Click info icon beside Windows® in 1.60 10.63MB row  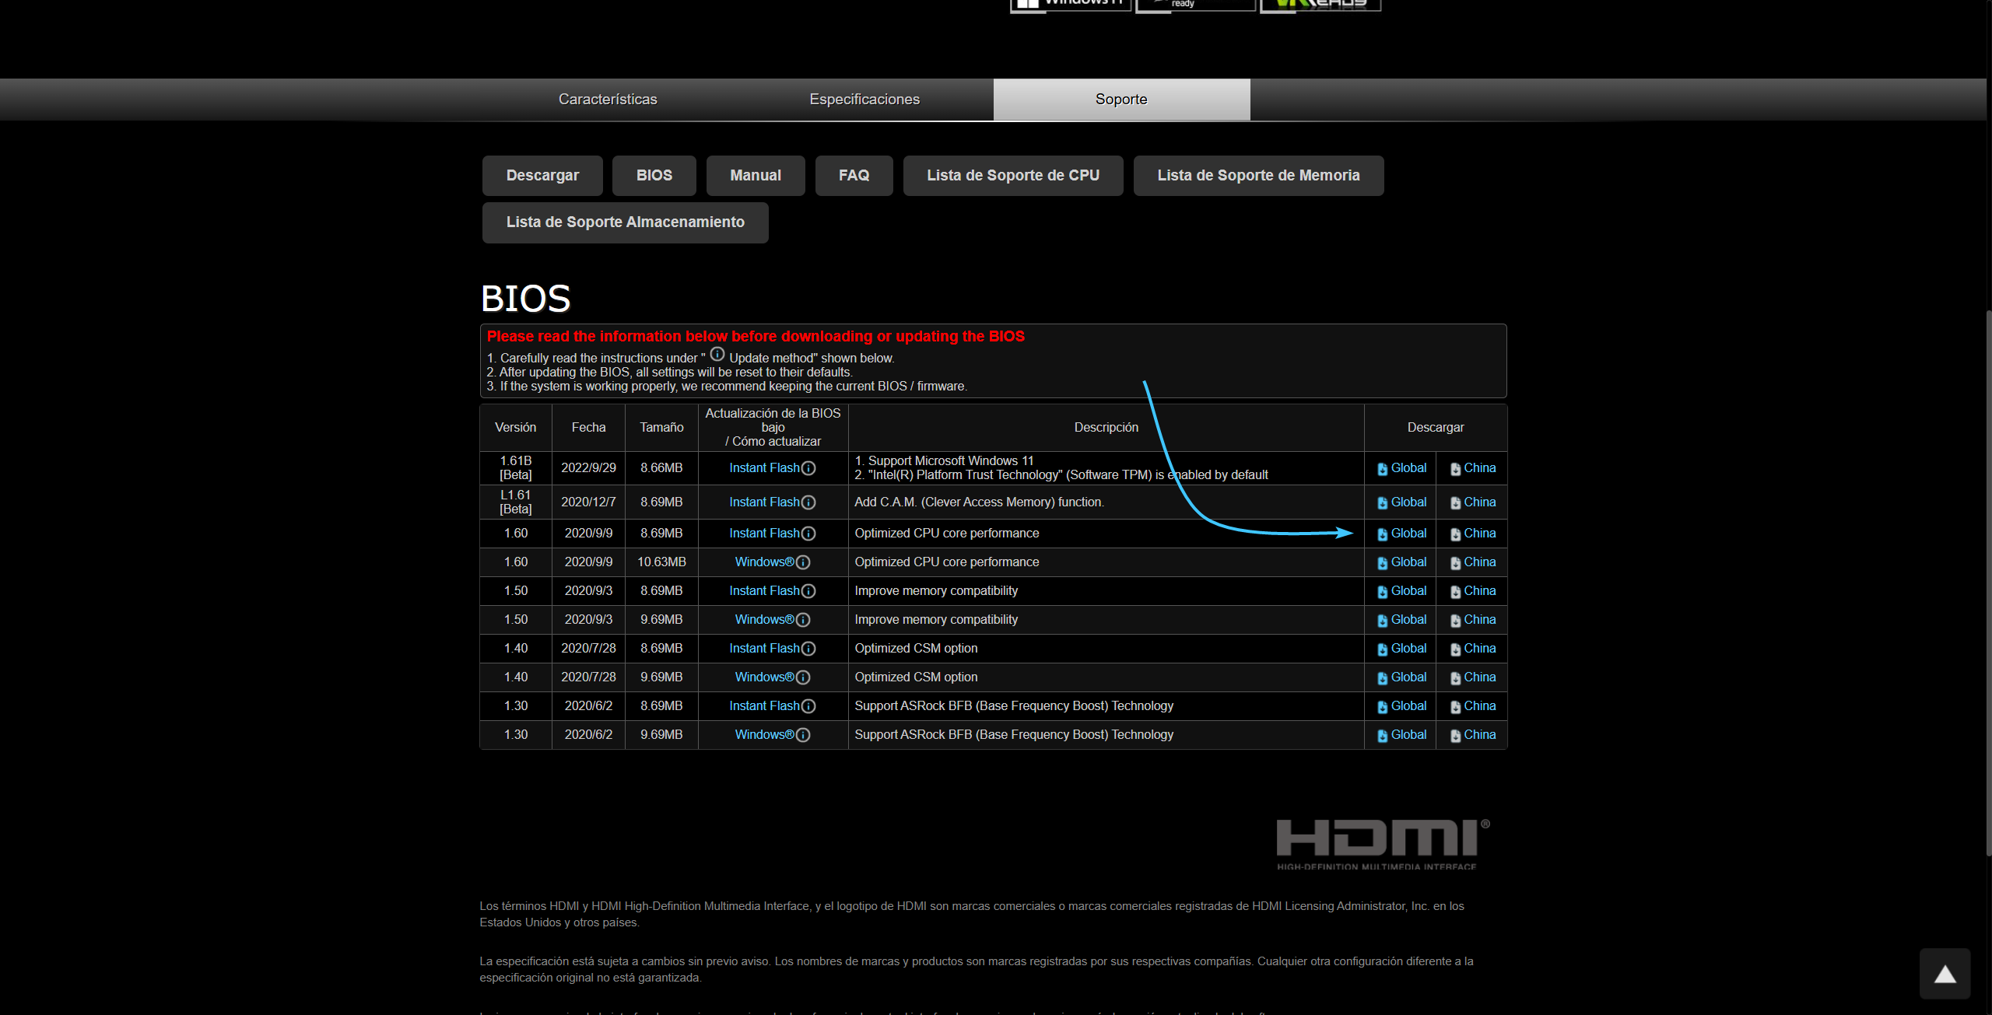pos(803,562)
